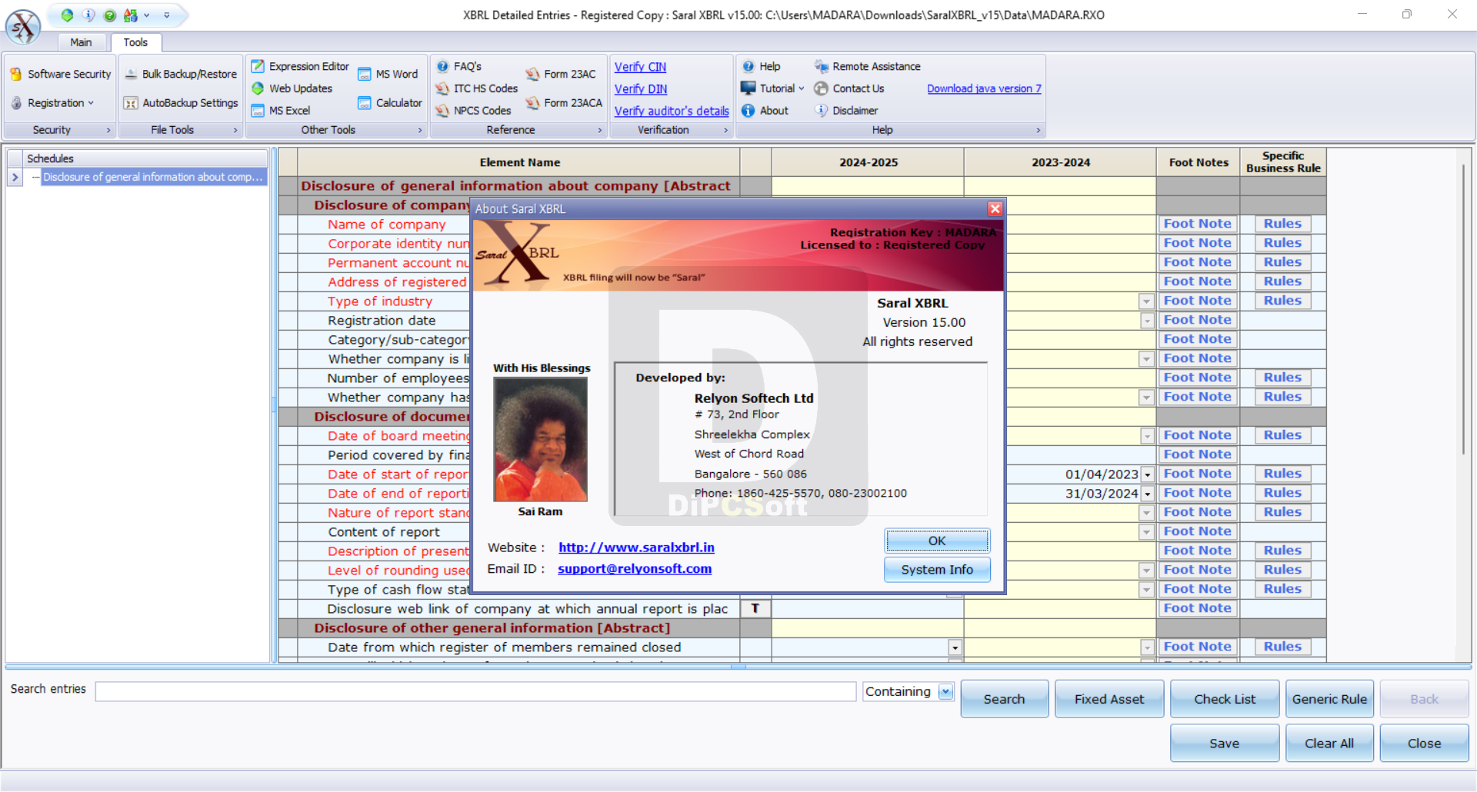Check for Web Updates
The height and width of the screenshot is (792, 1477).
point(292,88)
